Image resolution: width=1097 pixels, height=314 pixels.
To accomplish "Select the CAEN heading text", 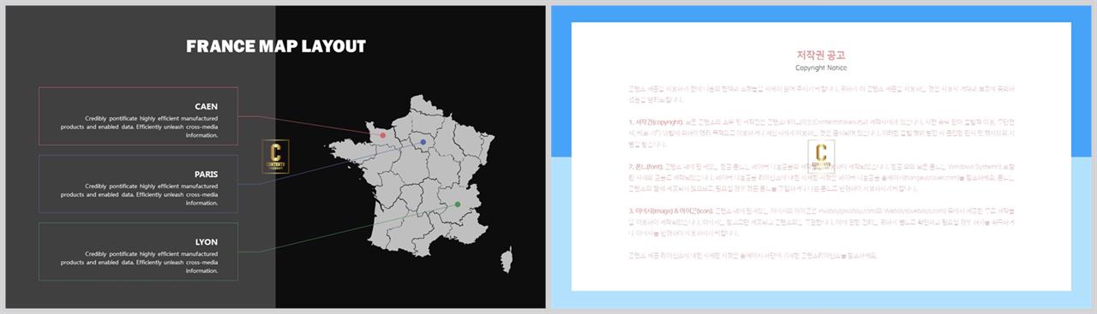I will coord(206,106).
